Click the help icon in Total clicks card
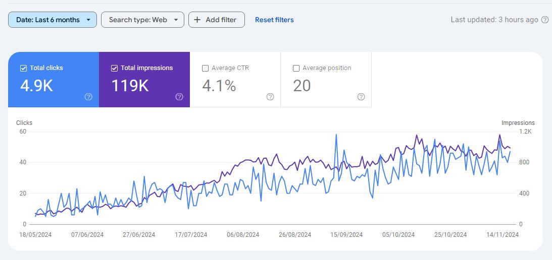This screenshot has width=552, height=260. tap(88, 97)
